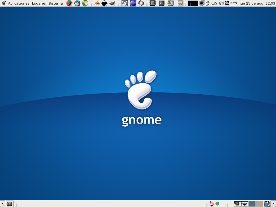Open the calendar from the date and clock
The image size is (276, 207).
(x=257, y=3)
